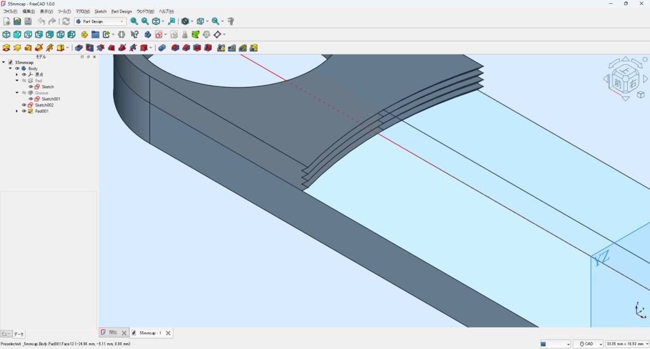Click the navigation cube 前 face
Image resolution: width=650 pixels, height=349 pixels.
click(618, 83)
